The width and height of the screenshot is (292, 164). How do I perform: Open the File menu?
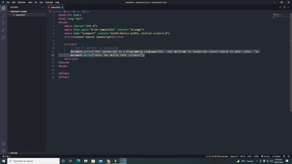click(8, 2)
